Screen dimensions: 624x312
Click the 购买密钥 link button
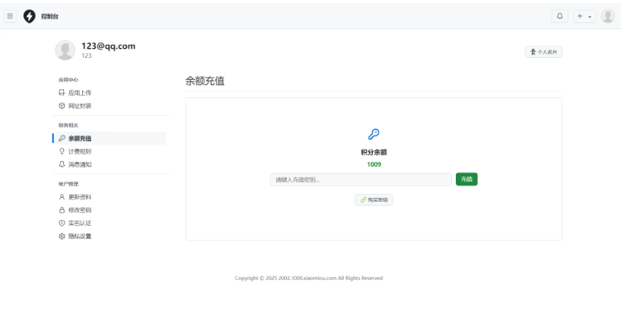(x=374, y=200)
